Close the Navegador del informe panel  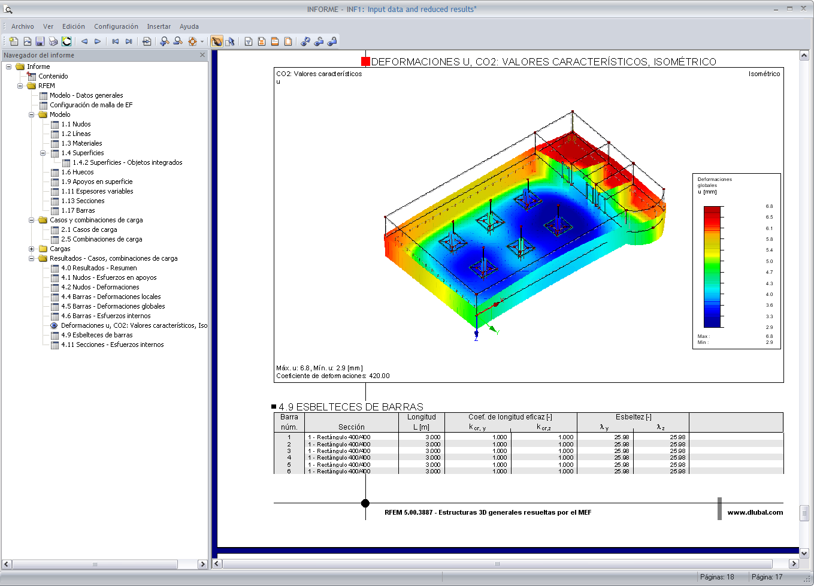tap(202, 55)
